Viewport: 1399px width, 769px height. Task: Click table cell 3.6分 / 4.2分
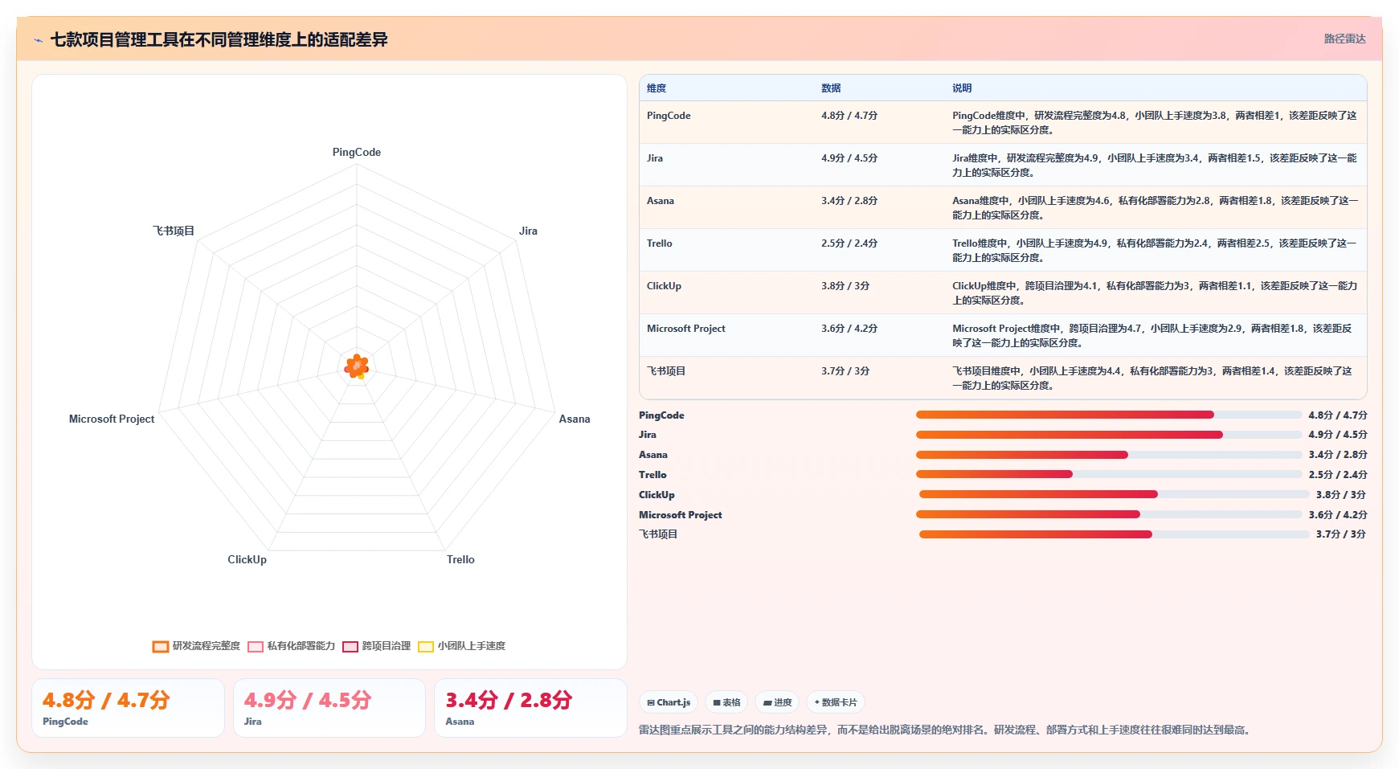(x=849, y=329)
